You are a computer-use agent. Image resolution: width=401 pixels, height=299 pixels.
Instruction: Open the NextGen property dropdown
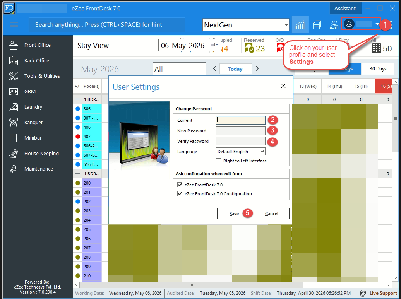(x=246, y=25)
